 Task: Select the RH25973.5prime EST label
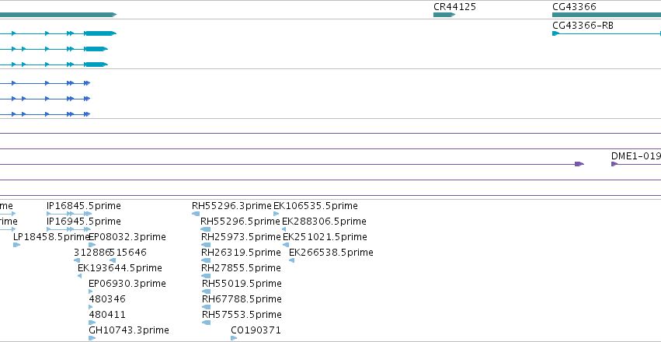click(241, 237)
